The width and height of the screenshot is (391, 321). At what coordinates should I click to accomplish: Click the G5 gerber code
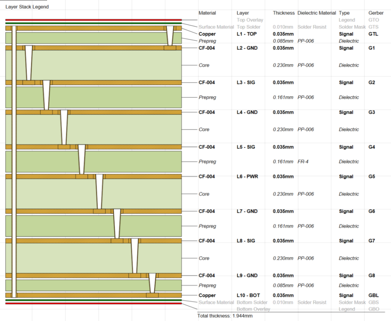coord(372,177)
